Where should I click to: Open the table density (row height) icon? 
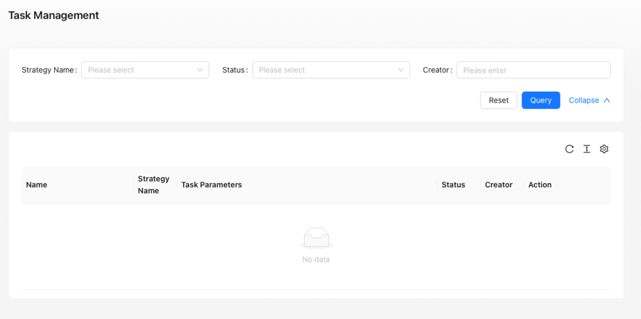[x=587, y=149]
